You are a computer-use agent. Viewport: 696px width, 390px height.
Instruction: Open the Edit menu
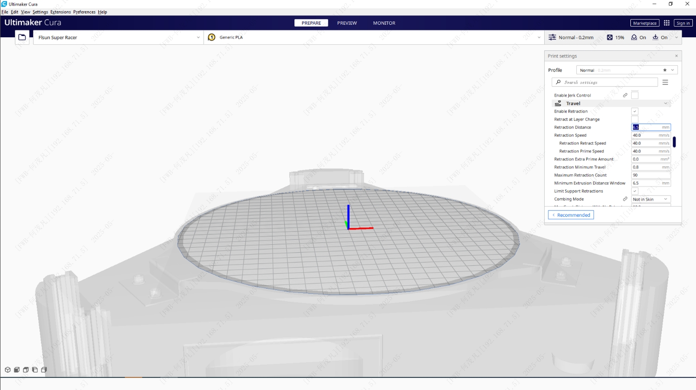pos(14,12)
